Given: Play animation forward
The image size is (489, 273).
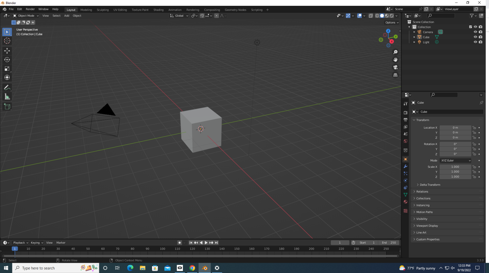Looking at the screenshot, I should click(206, 243).
